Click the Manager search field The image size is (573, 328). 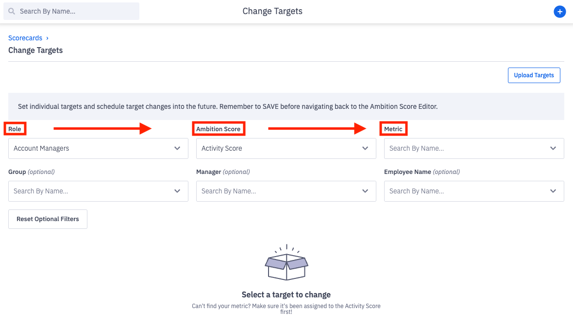tap(277, 191)
